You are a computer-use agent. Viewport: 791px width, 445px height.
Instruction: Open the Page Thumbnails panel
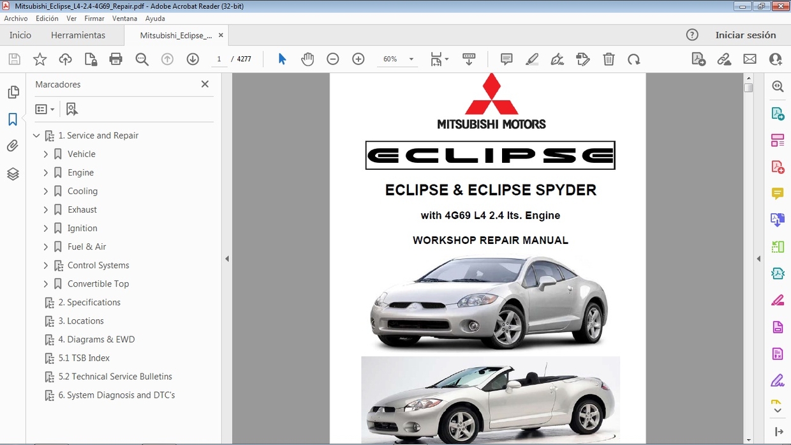point(13,91)
